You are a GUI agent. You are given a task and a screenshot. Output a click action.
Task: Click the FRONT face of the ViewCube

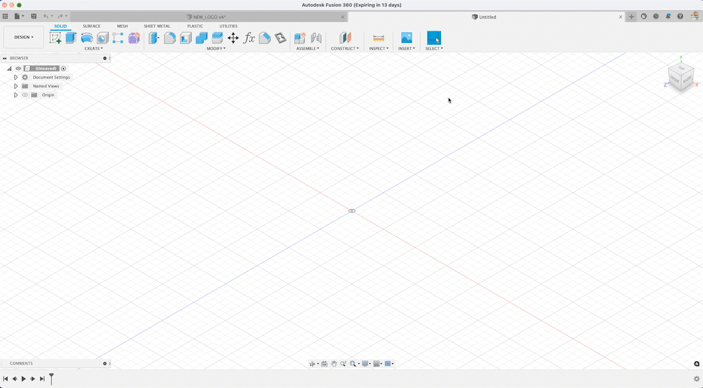(x=675, y=81)
